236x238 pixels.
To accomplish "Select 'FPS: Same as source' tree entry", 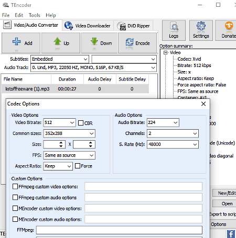I will point(198,92).
